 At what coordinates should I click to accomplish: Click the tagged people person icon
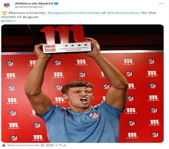4,145
